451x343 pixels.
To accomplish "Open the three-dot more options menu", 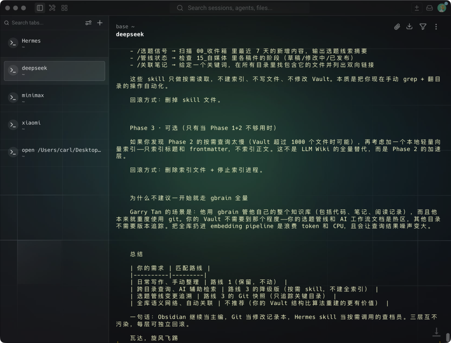I will click(436, 27).
